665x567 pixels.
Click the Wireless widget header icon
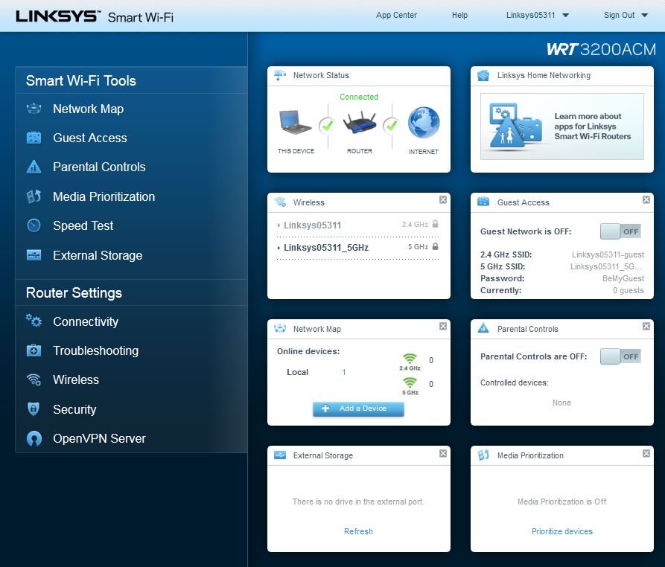pyautogui.click(x=280, y=202)
